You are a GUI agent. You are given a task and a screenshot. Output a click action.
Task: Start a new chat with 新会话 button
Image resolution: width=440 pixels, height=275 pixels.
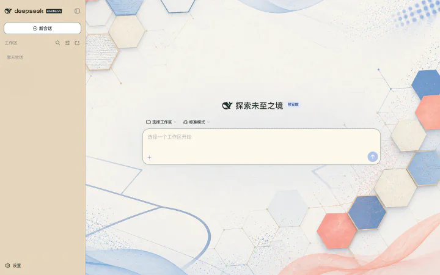point(42,28)
